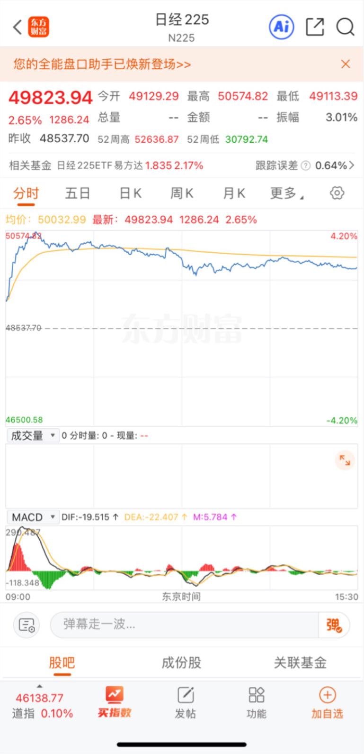Open the 全能盘口助手 banner link
Image resolution: width=364 pixels, height=754 pixels.
102,64
